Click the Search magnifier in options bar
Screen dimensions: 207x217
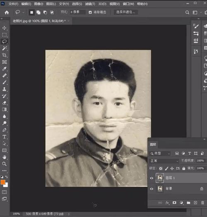[187, 12]
